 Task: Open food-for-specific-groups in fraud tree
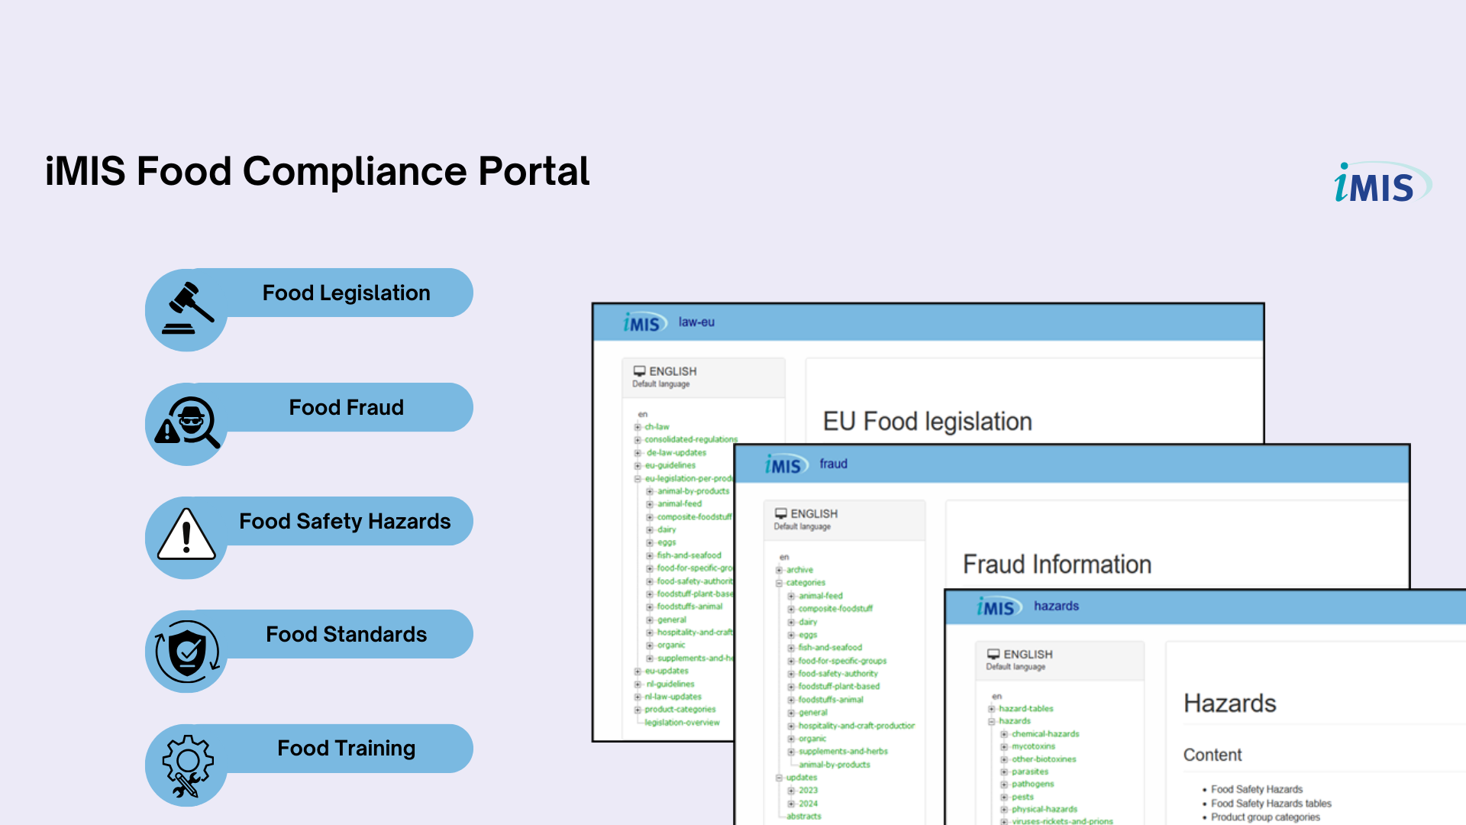pyautogui.click(x=842, y=661)
